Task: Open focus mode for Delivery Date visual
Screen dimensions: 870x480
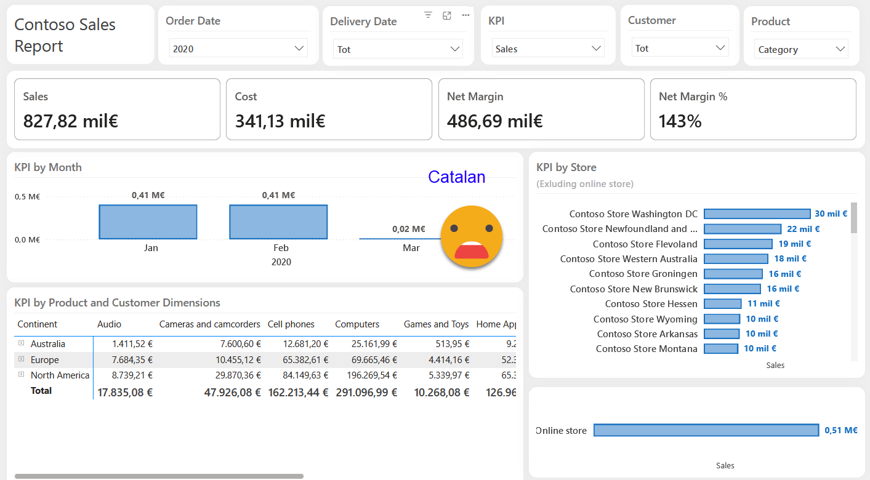Action: coord(447,15)
